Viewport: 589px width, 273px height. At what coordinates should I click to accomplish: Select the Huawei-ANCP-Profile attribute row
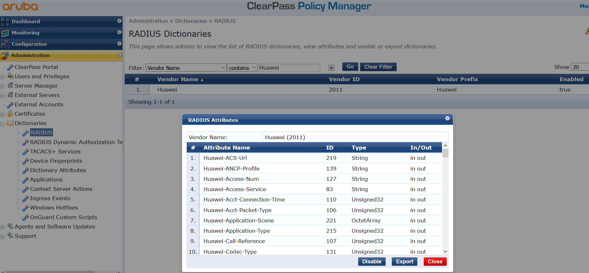(x=314, y=169)
